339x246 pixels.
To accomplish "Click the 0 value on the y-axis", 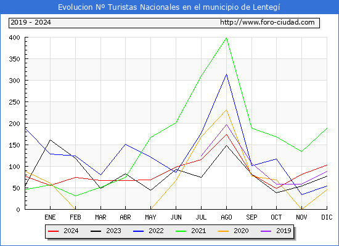I will [x=18, y=210].
